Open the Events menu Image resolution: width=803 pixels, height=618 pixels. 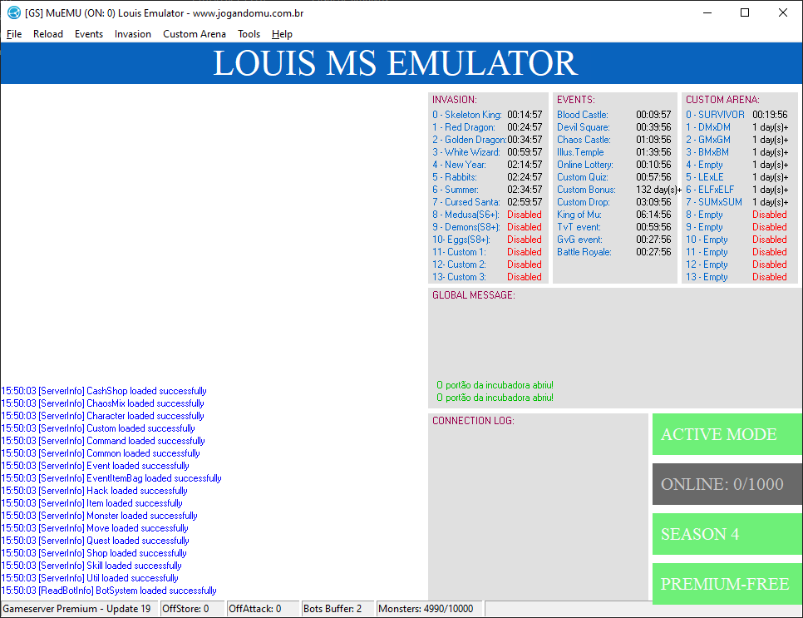89,34
